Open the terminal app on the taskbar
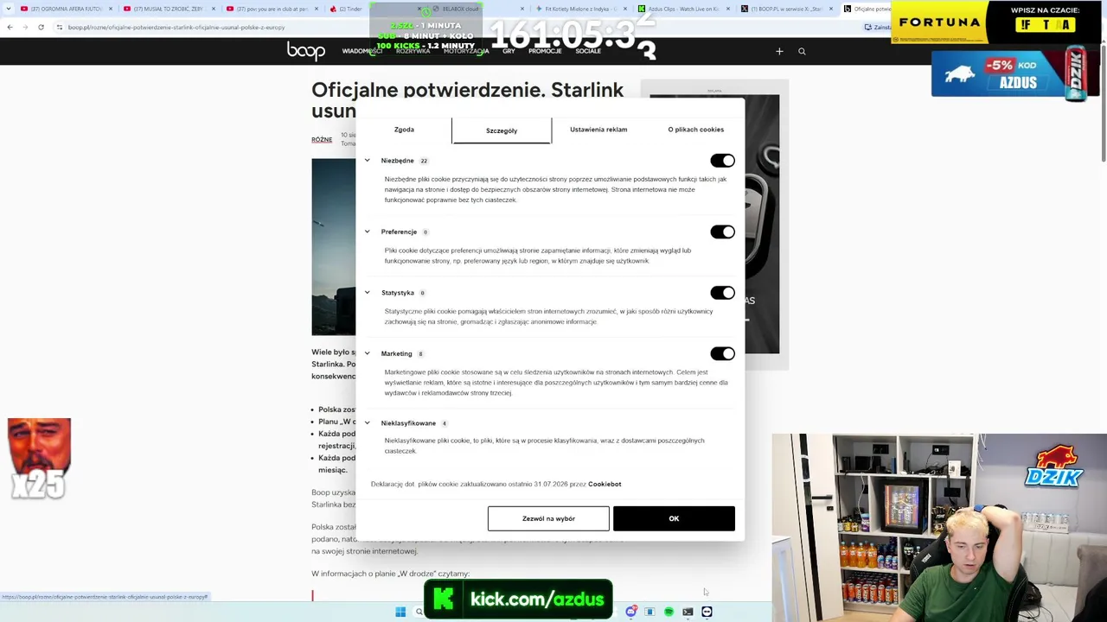 (x=688, y=612)
